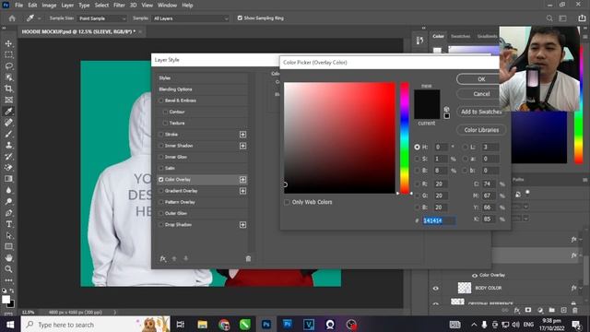
Task: Click the fx button in Layer Style dialog
Action: click(x=163, y=258)
